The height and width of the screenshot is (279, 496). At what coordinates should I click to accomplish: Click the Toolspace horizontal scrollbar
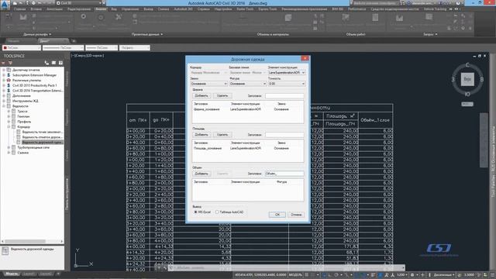coord(32,241)
